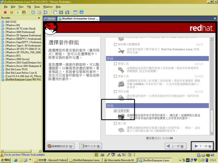Click the Summary View toolbar icon

[75, 12]
